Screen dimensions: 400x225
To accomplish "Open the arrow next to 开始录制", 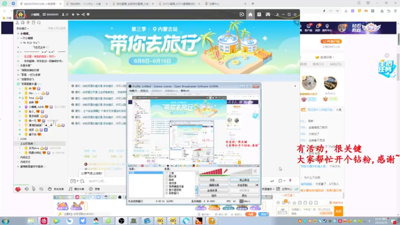I will [x=257, y=185].
